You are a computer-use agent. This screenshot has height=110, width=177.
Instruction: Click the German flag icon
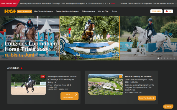(167, 11)
